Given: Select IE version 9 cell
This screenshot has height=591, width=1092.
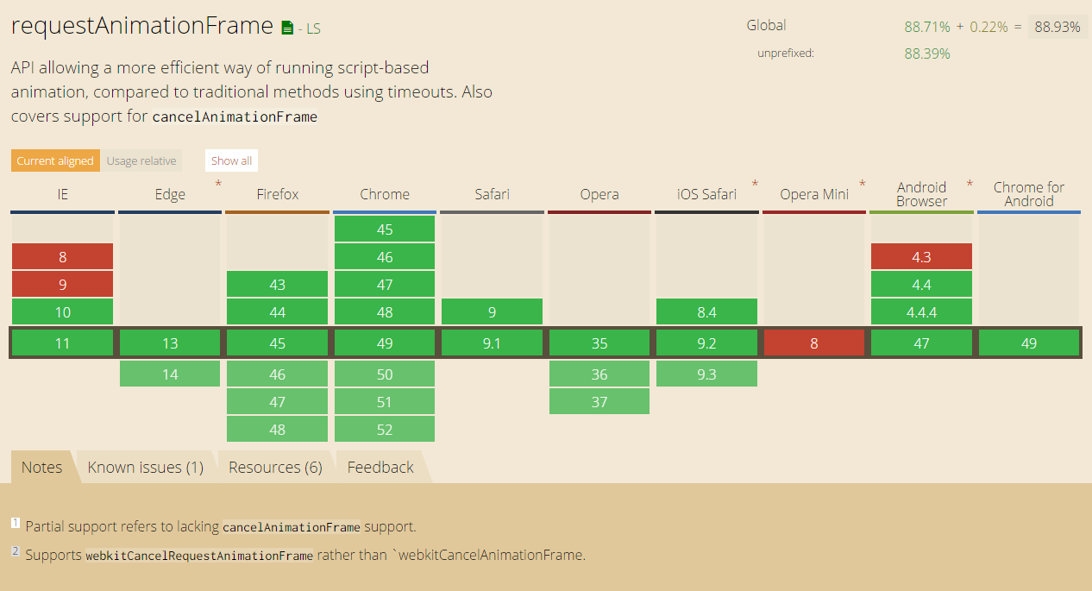Looking at the screenshot, I should click(62, 285).
